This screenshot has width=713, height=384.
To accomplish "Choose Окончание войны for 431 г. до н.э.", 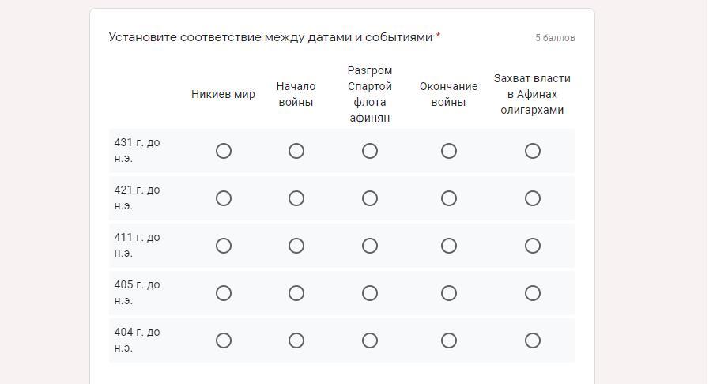I will (449, 151).
